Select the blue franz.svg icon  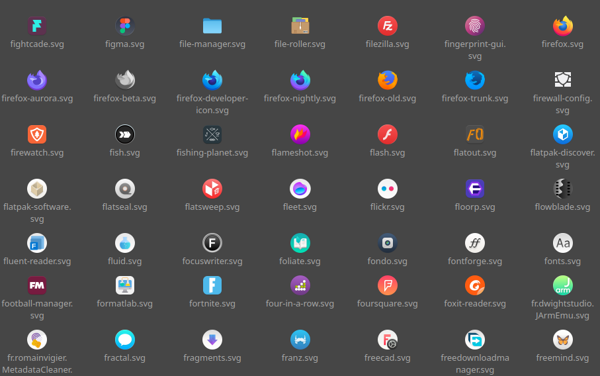(x=300, y=340)
